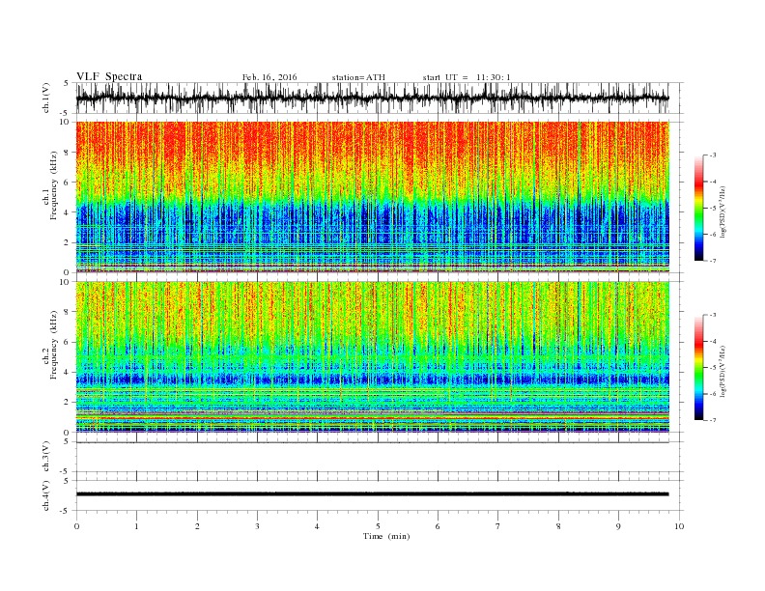The height and width of the screenshot is (591, 765).
Task: Click the 'ch.3(V)' axis label
Action: pos(46,456)
